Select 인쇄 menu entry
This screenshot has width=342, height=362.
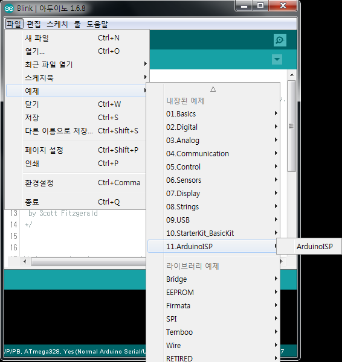tap(77, 164)
